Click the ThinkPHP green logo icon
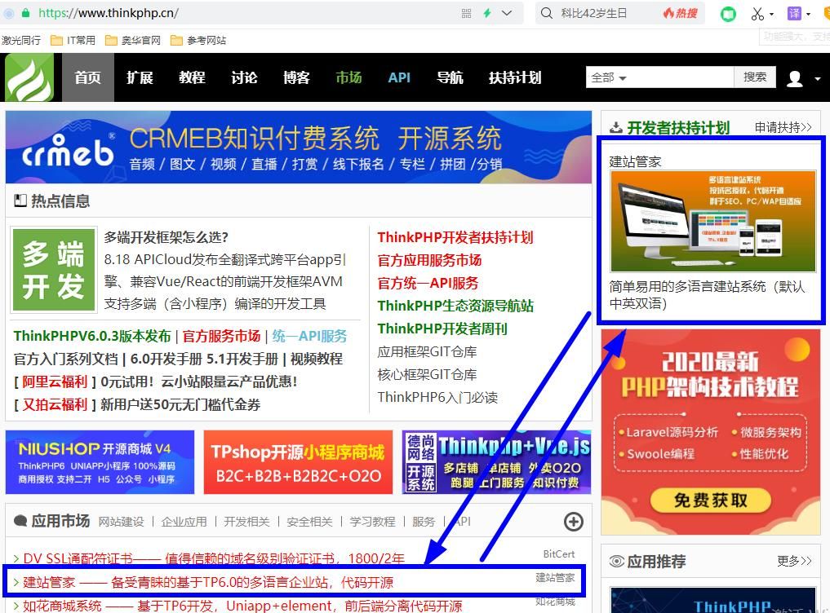 click(x=29, y=77)
